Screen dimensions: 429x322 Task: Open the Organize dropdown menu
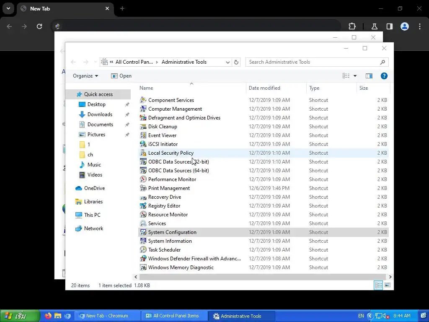pyautogui.click(x=85, y=76)
